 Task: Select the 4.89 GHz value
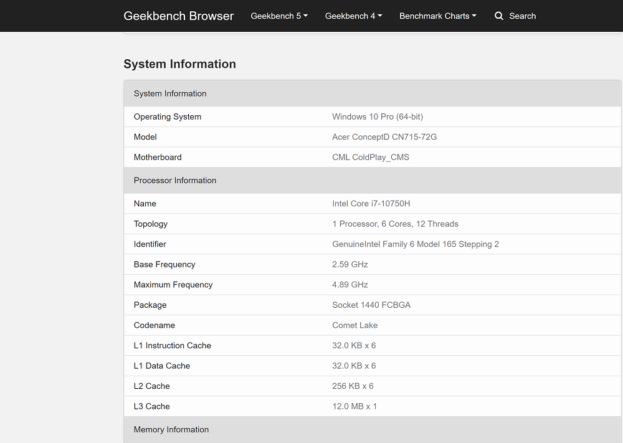[x=350, y=285]
